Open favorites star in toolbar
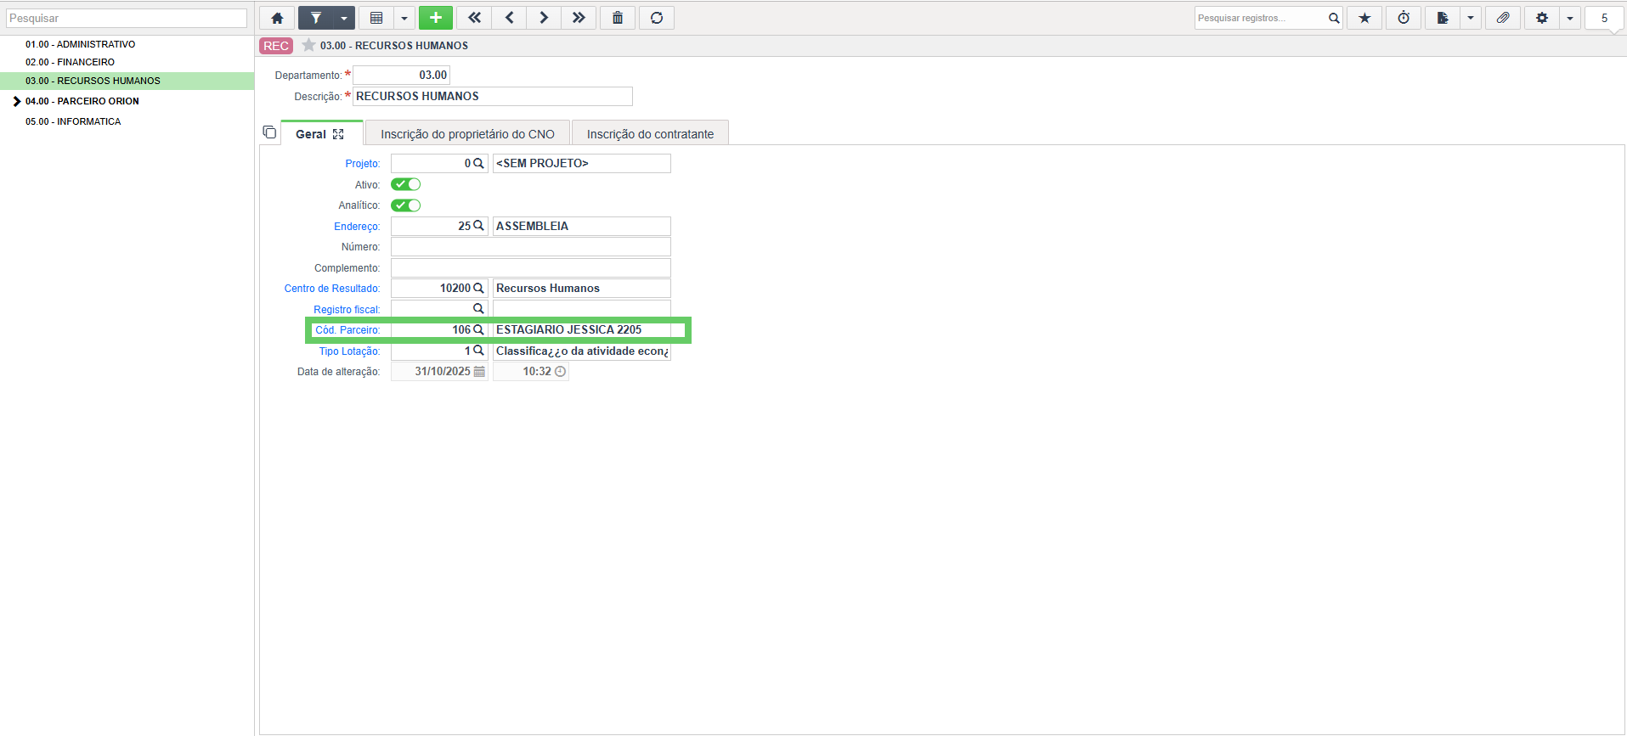This screenshot has height=736, width=1627. coord(1364,18)
